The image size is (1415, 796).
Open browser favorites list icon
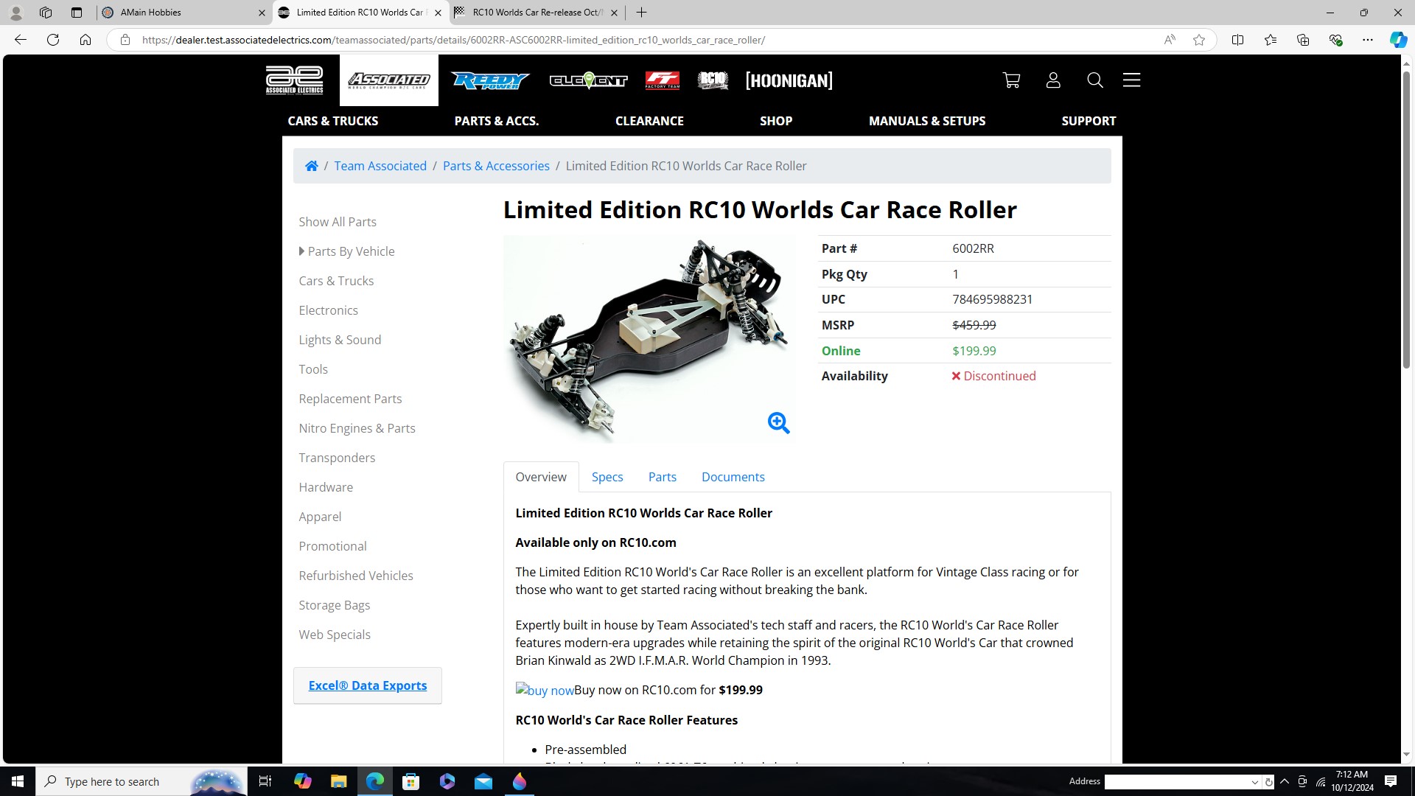[x=1270, y=40]
